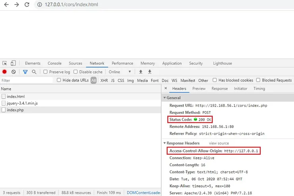Close the request details pane
294x196 pixels.
click(166, 88)
